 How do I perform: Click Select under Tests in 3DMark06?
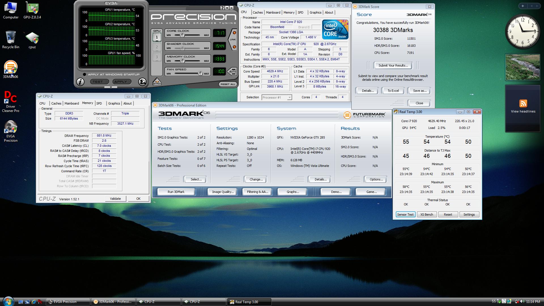(x=196, y=179)
